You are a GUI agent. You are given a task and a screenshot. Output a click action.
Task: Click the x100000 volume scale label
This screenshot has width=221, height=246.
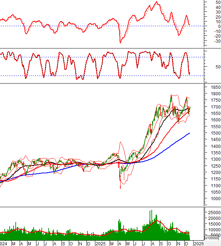pyautogui.click(x=212, y=238)
